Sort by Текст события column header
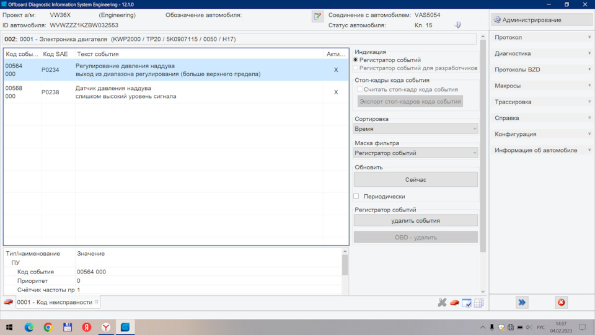Viewport: 595px width, 335px height. (199, 54)
